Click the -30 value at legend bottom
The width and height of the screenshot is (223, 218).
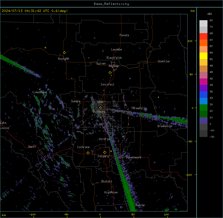point(212,137)
